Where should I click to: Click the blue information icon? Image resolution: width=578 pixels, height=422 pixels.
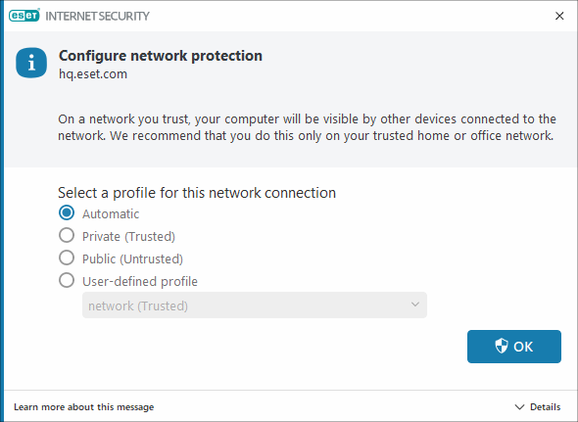tap(31, 63)
